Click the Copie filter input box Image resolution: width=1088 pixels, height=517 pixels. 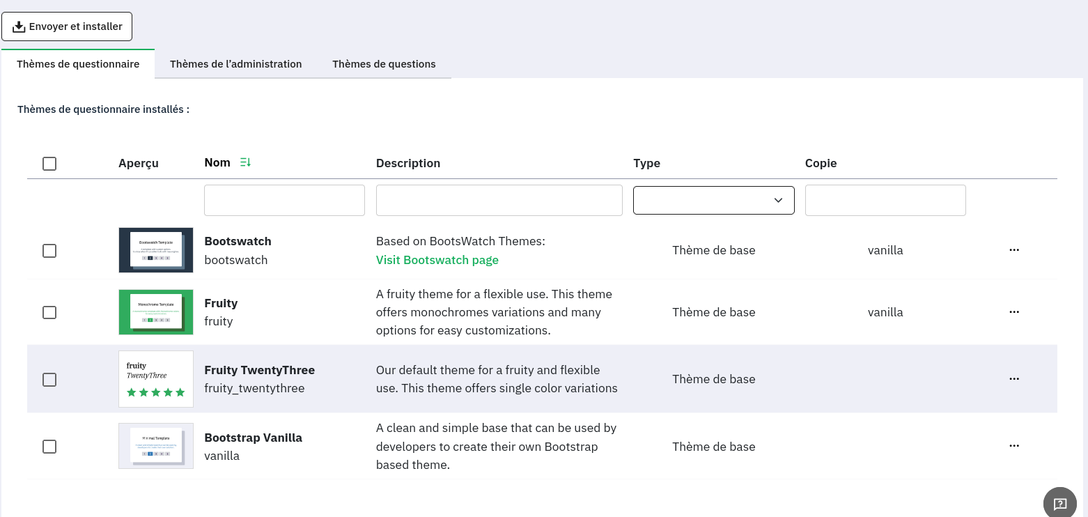(885, 200)
